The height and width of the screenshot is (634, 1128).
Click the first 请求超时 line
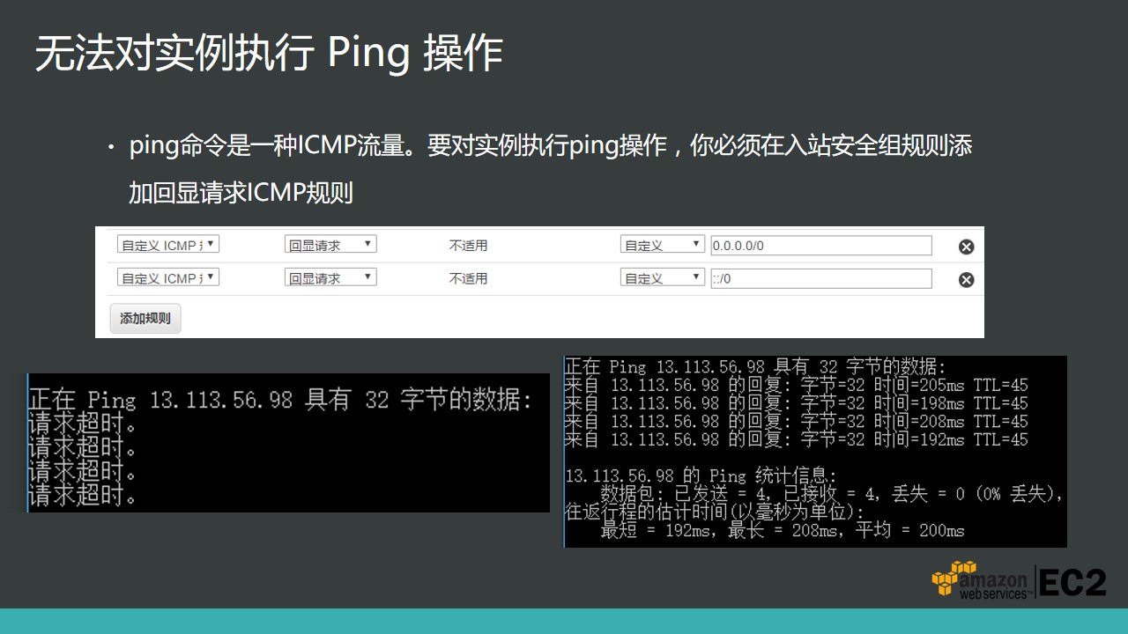pyautogui.click(x=83, y=424)
